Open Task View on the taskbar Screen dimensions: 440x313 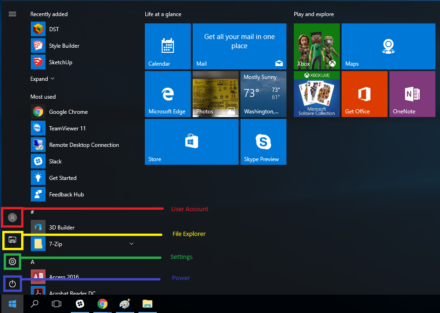[57, 304]
